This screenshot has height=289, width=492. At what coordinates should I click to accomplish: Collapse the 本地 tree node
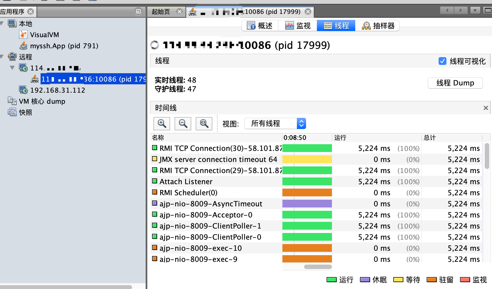tap(2, 24)
